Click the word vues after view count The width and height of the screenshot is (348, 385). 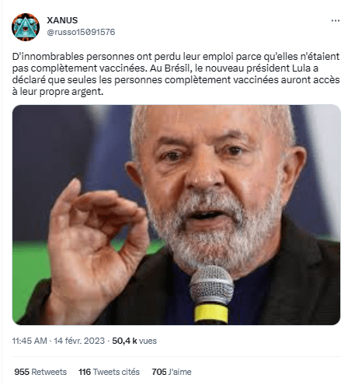(148, 341)
